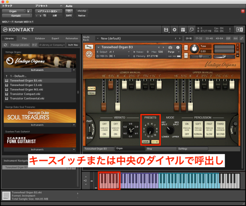Open instrument edit mode wrench icon
This screenshot has height=206, width=246.
coord(89,47)
